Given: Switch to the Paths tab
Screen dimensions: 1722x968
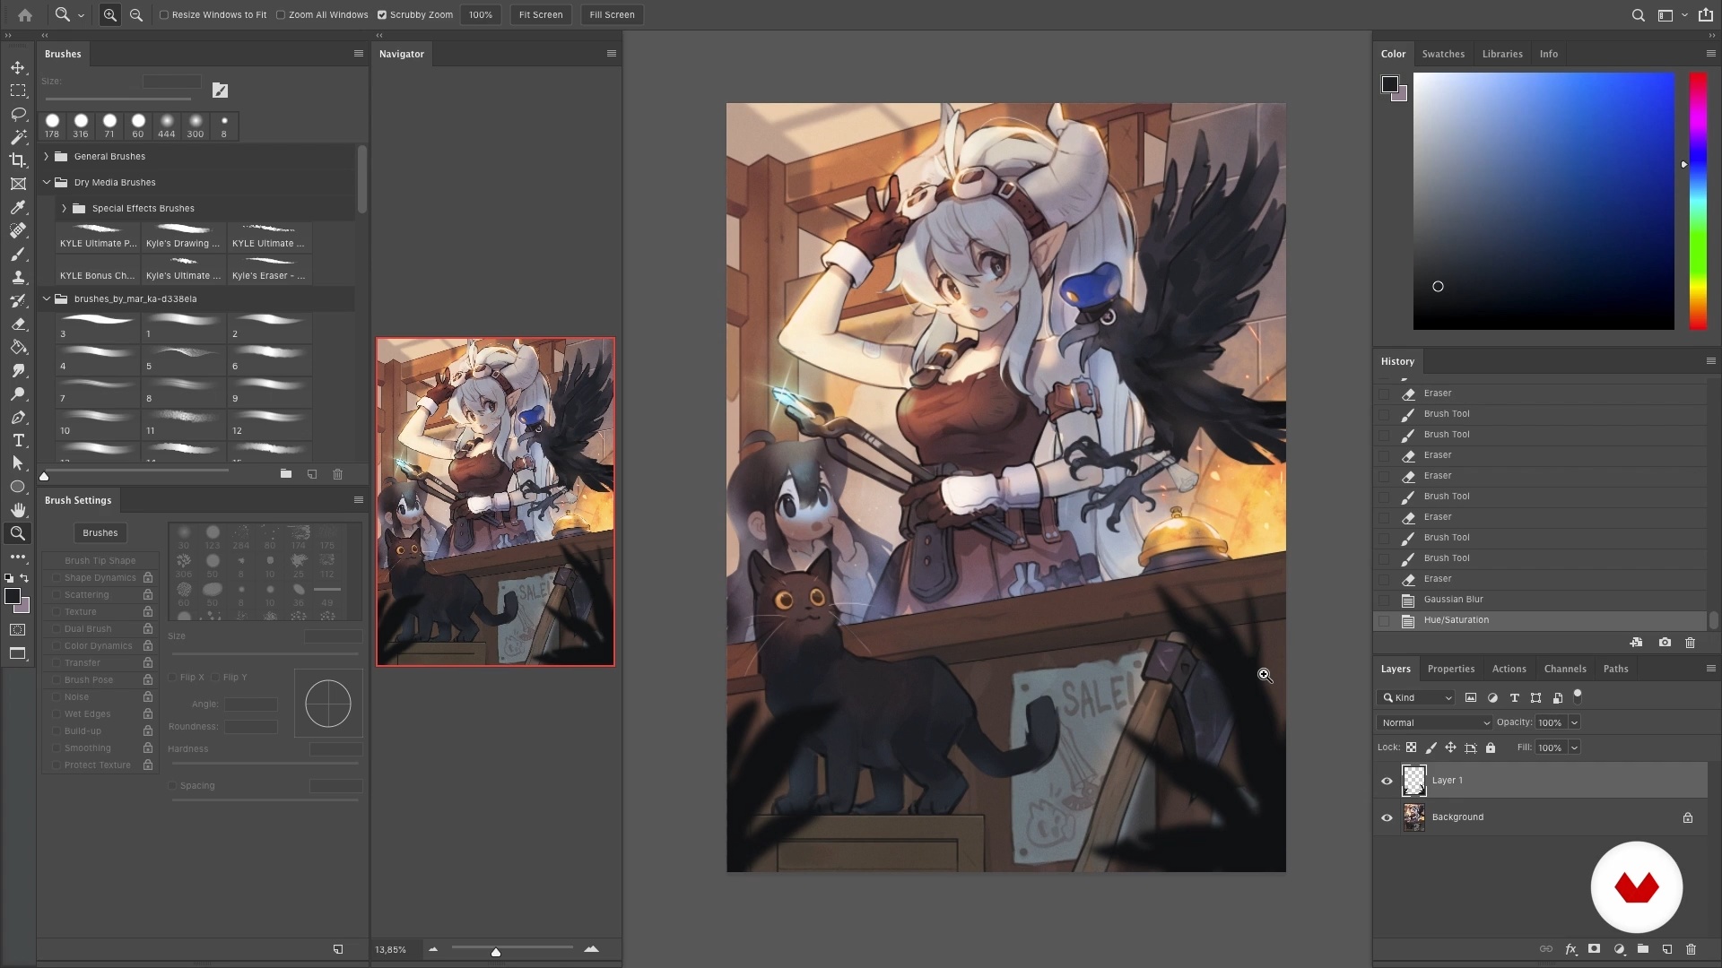Looking at the screenshot, I should point(1616,669).
